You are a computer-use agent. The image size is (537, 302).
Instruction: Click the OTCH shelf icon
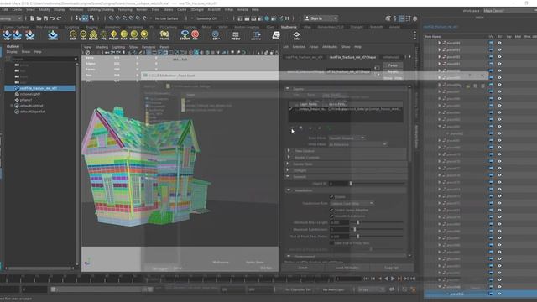30,35
